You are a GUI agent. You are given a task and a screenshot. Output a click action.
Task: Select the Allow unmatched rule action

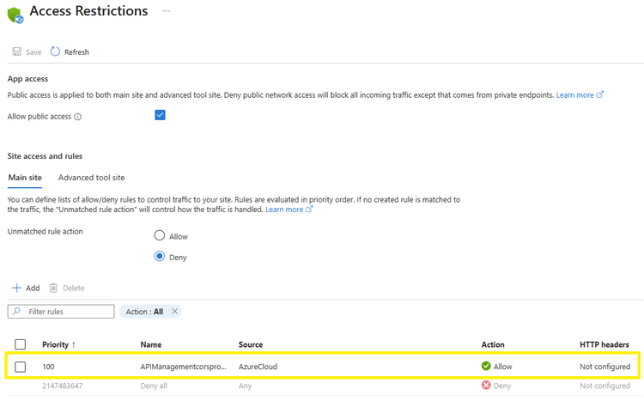pyautogui.click(x=160, y=235)
